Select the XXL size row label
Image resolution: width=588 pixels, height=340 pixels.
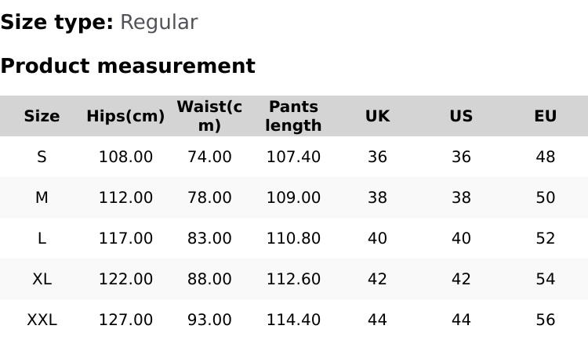pos(42,320)
